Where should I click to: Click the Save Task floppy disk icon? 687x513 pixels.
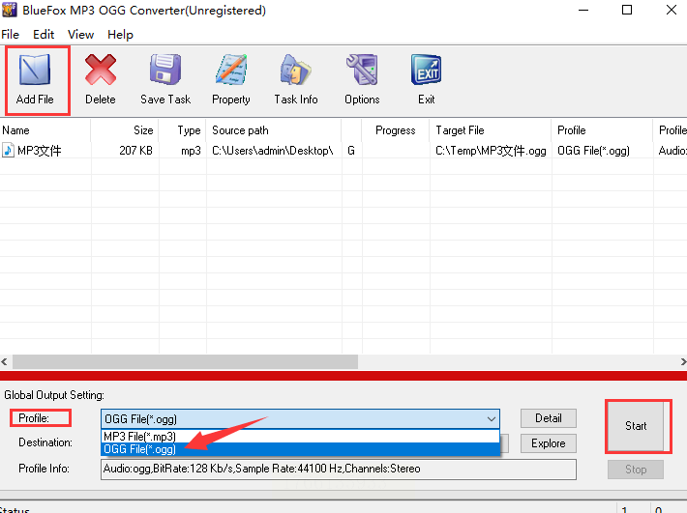click(x=165, y=70)
